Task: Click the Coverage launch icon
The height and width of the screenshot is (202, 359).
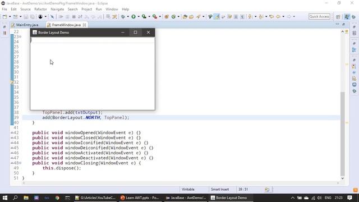Action: [x=144, y=16]
